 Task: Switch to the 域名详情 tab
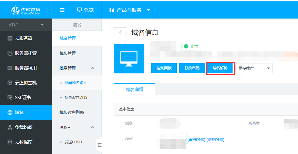pos(135,90)
